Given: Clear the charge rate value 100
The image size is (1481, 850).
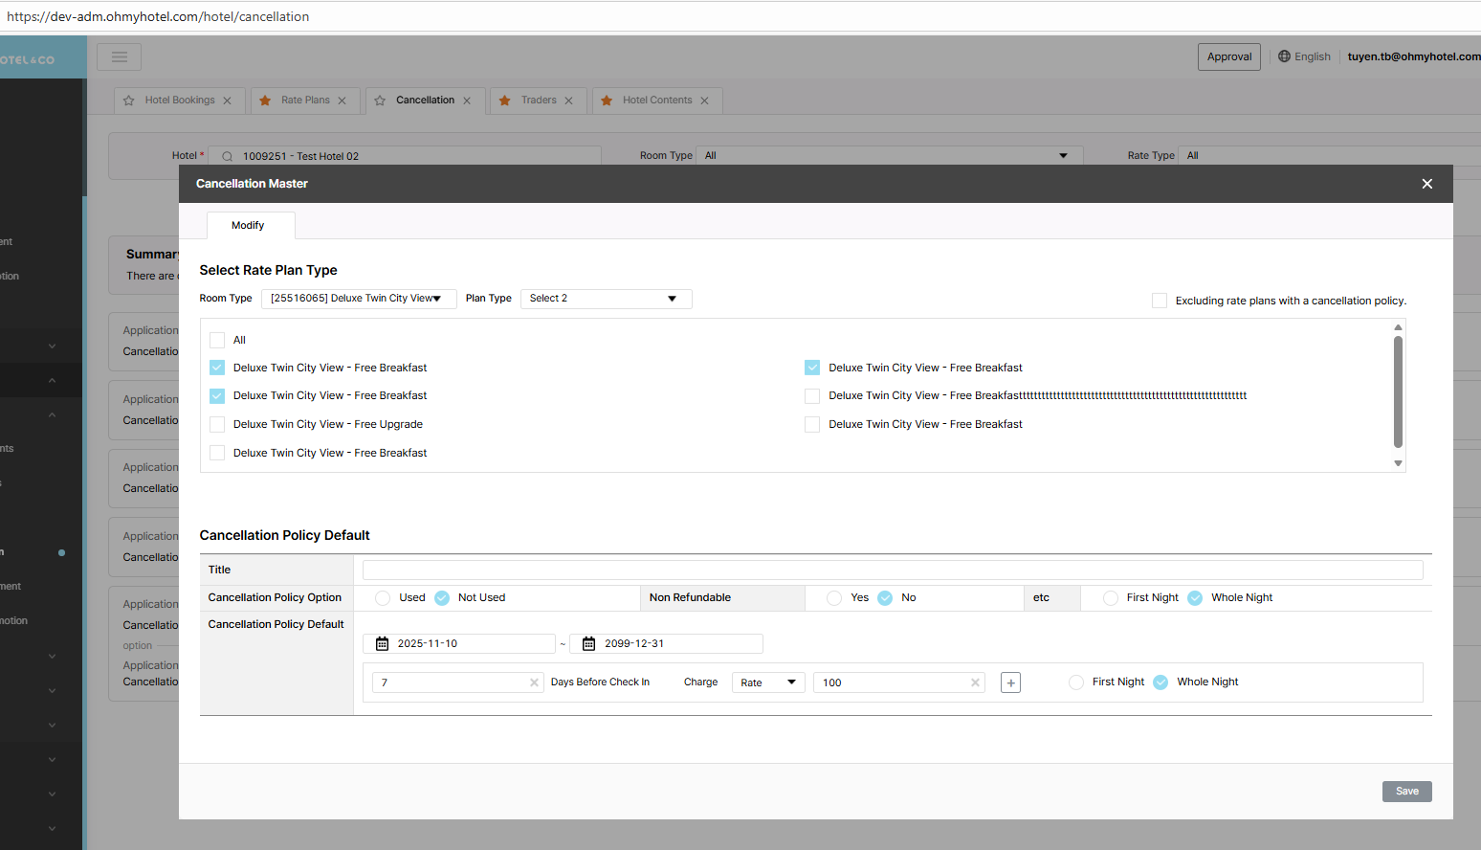Looking at the screenshot, I should point(975,682).
